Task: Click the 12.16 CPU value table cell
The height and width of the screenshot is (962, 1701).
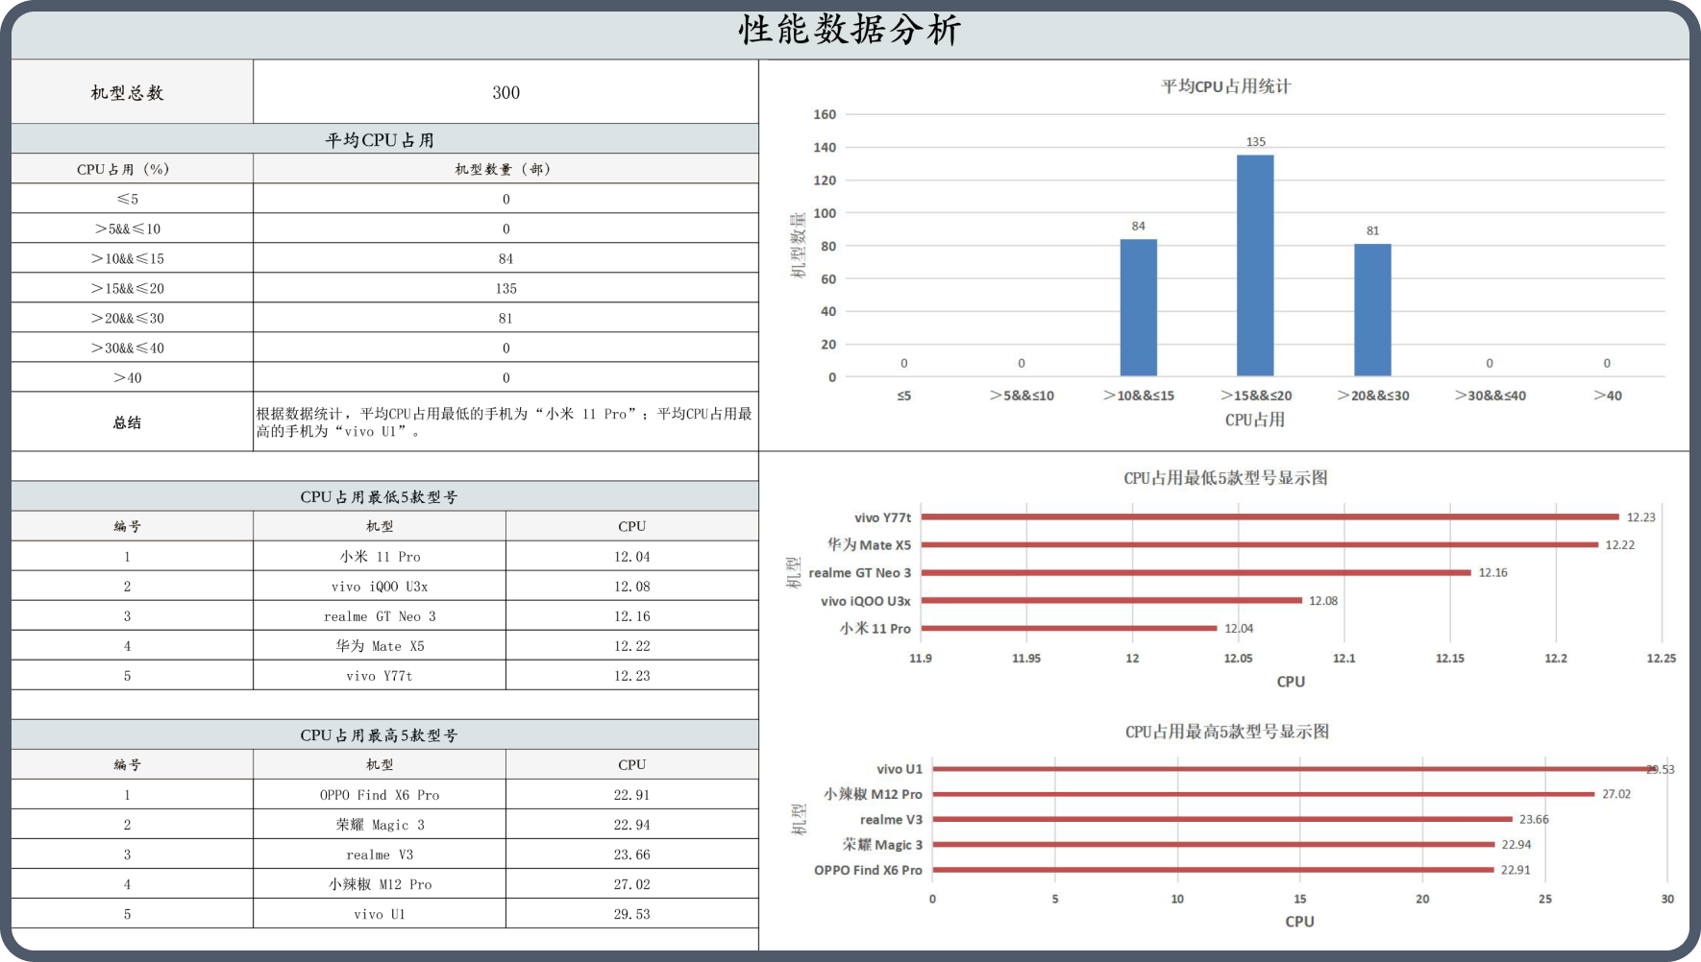Action: [x=631, y=616]
